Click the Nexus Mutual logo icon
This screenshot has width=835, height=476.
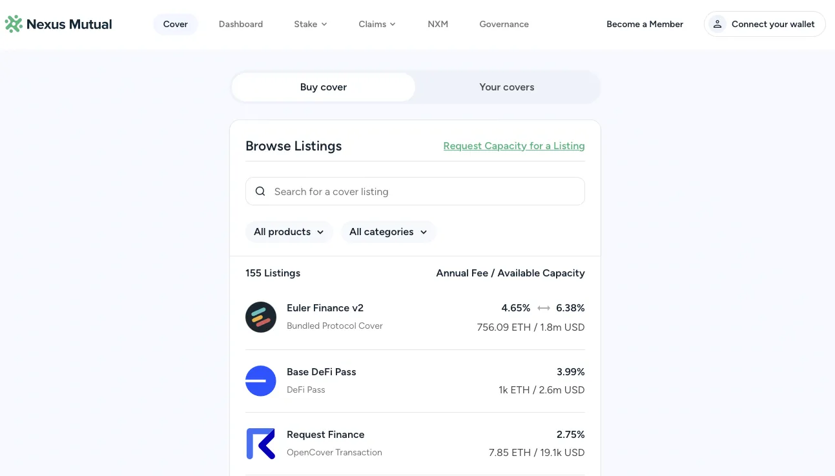coord(14,25)
